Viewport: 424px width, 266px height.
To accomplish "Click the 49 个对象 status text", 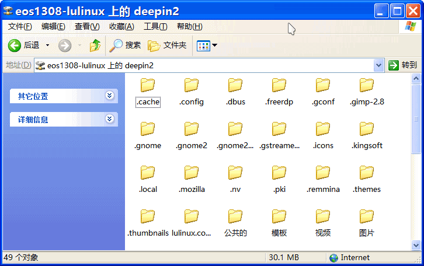I will [21, 257].
